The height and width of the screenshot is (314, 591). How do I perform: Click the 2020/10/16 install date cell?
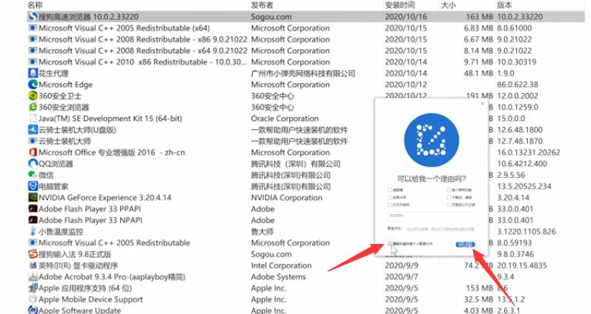point(406,17)
